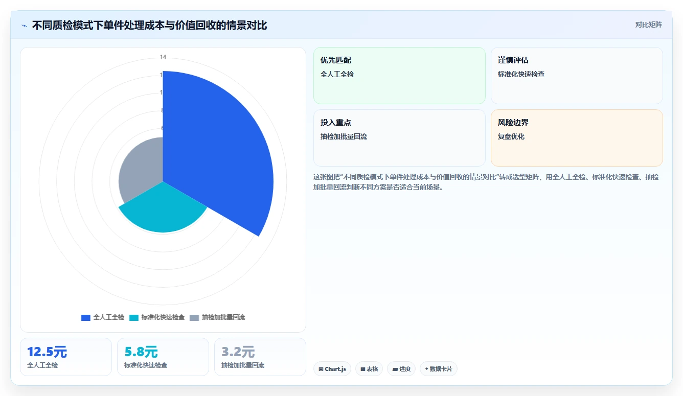Click the gray 抽检加批量回流 legend swatch
The image size is (683, 396).
[194, 317]
